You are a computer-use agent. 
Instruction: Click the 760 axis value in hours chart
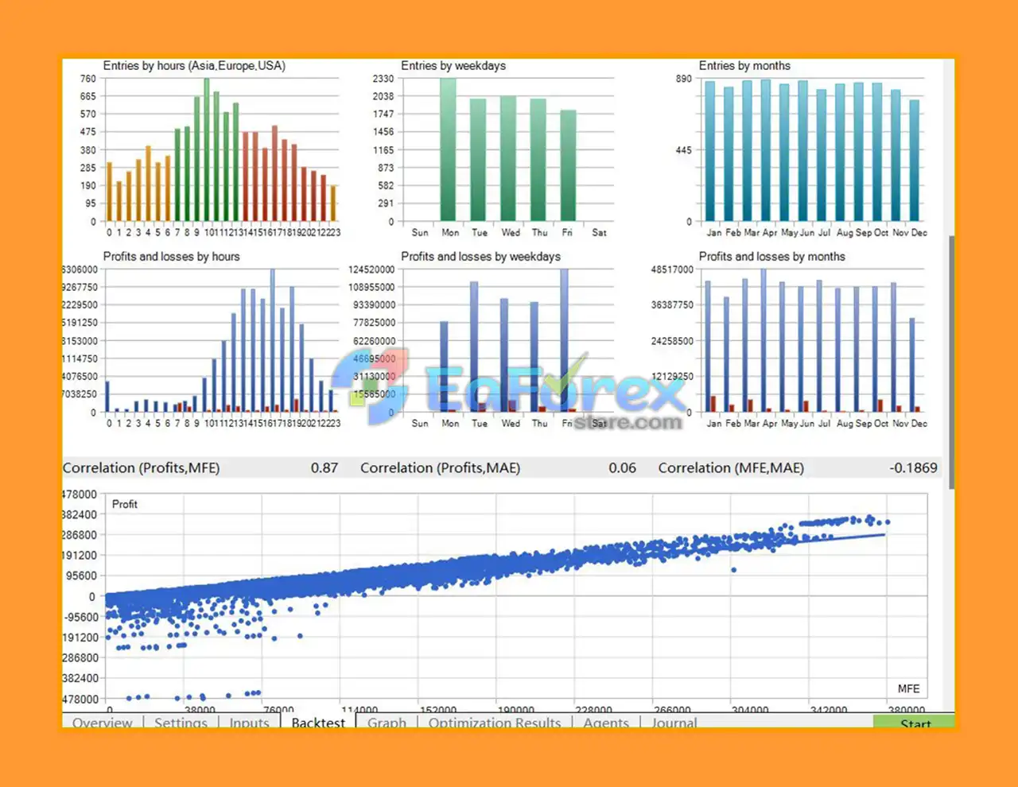[x=87, y=79]
